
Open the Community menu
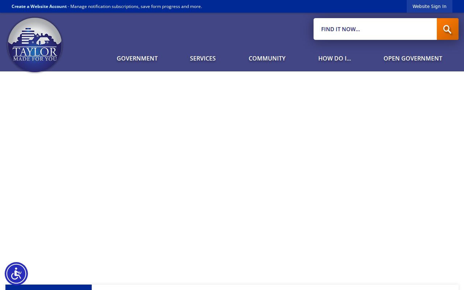click(267, 58)
